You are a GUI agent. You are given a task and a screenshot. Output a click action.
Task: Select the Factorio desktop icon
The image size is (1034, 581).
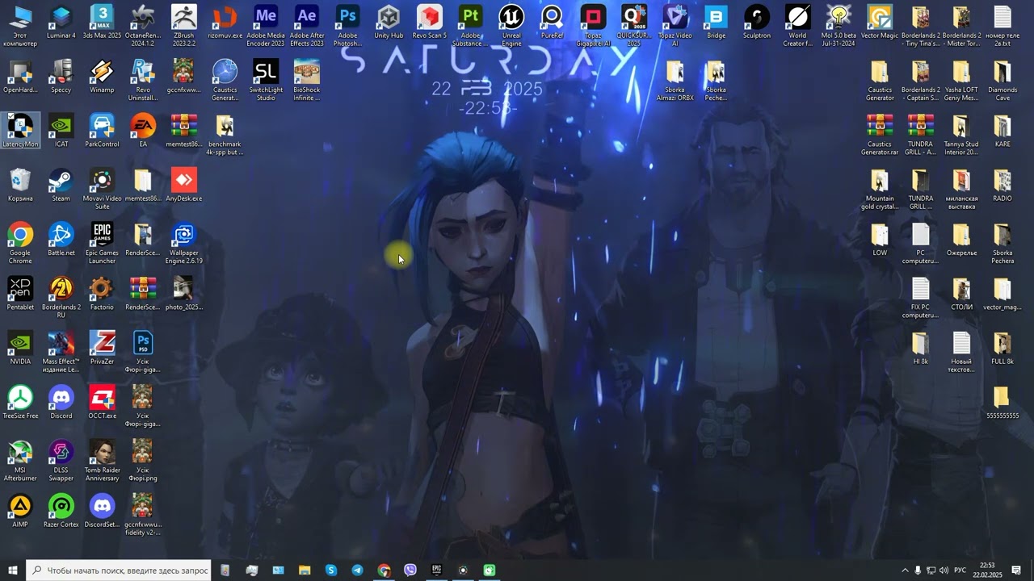[102, 294]
